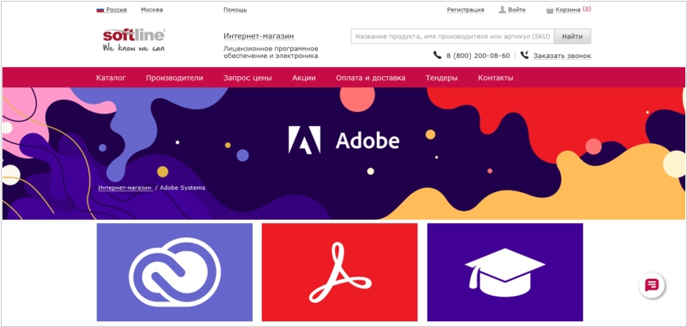Screen dimensions: 687x327
Task: Click the Softline logo
Action: [x=134, y=40]
